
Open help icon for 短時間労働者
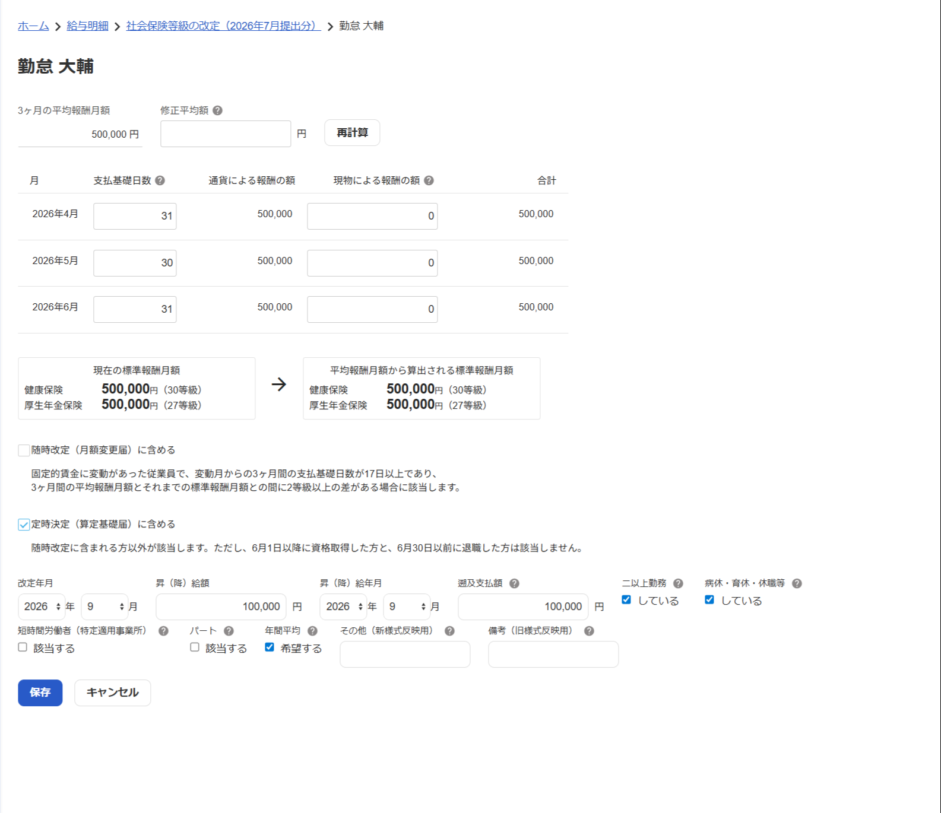coord(163,631)
